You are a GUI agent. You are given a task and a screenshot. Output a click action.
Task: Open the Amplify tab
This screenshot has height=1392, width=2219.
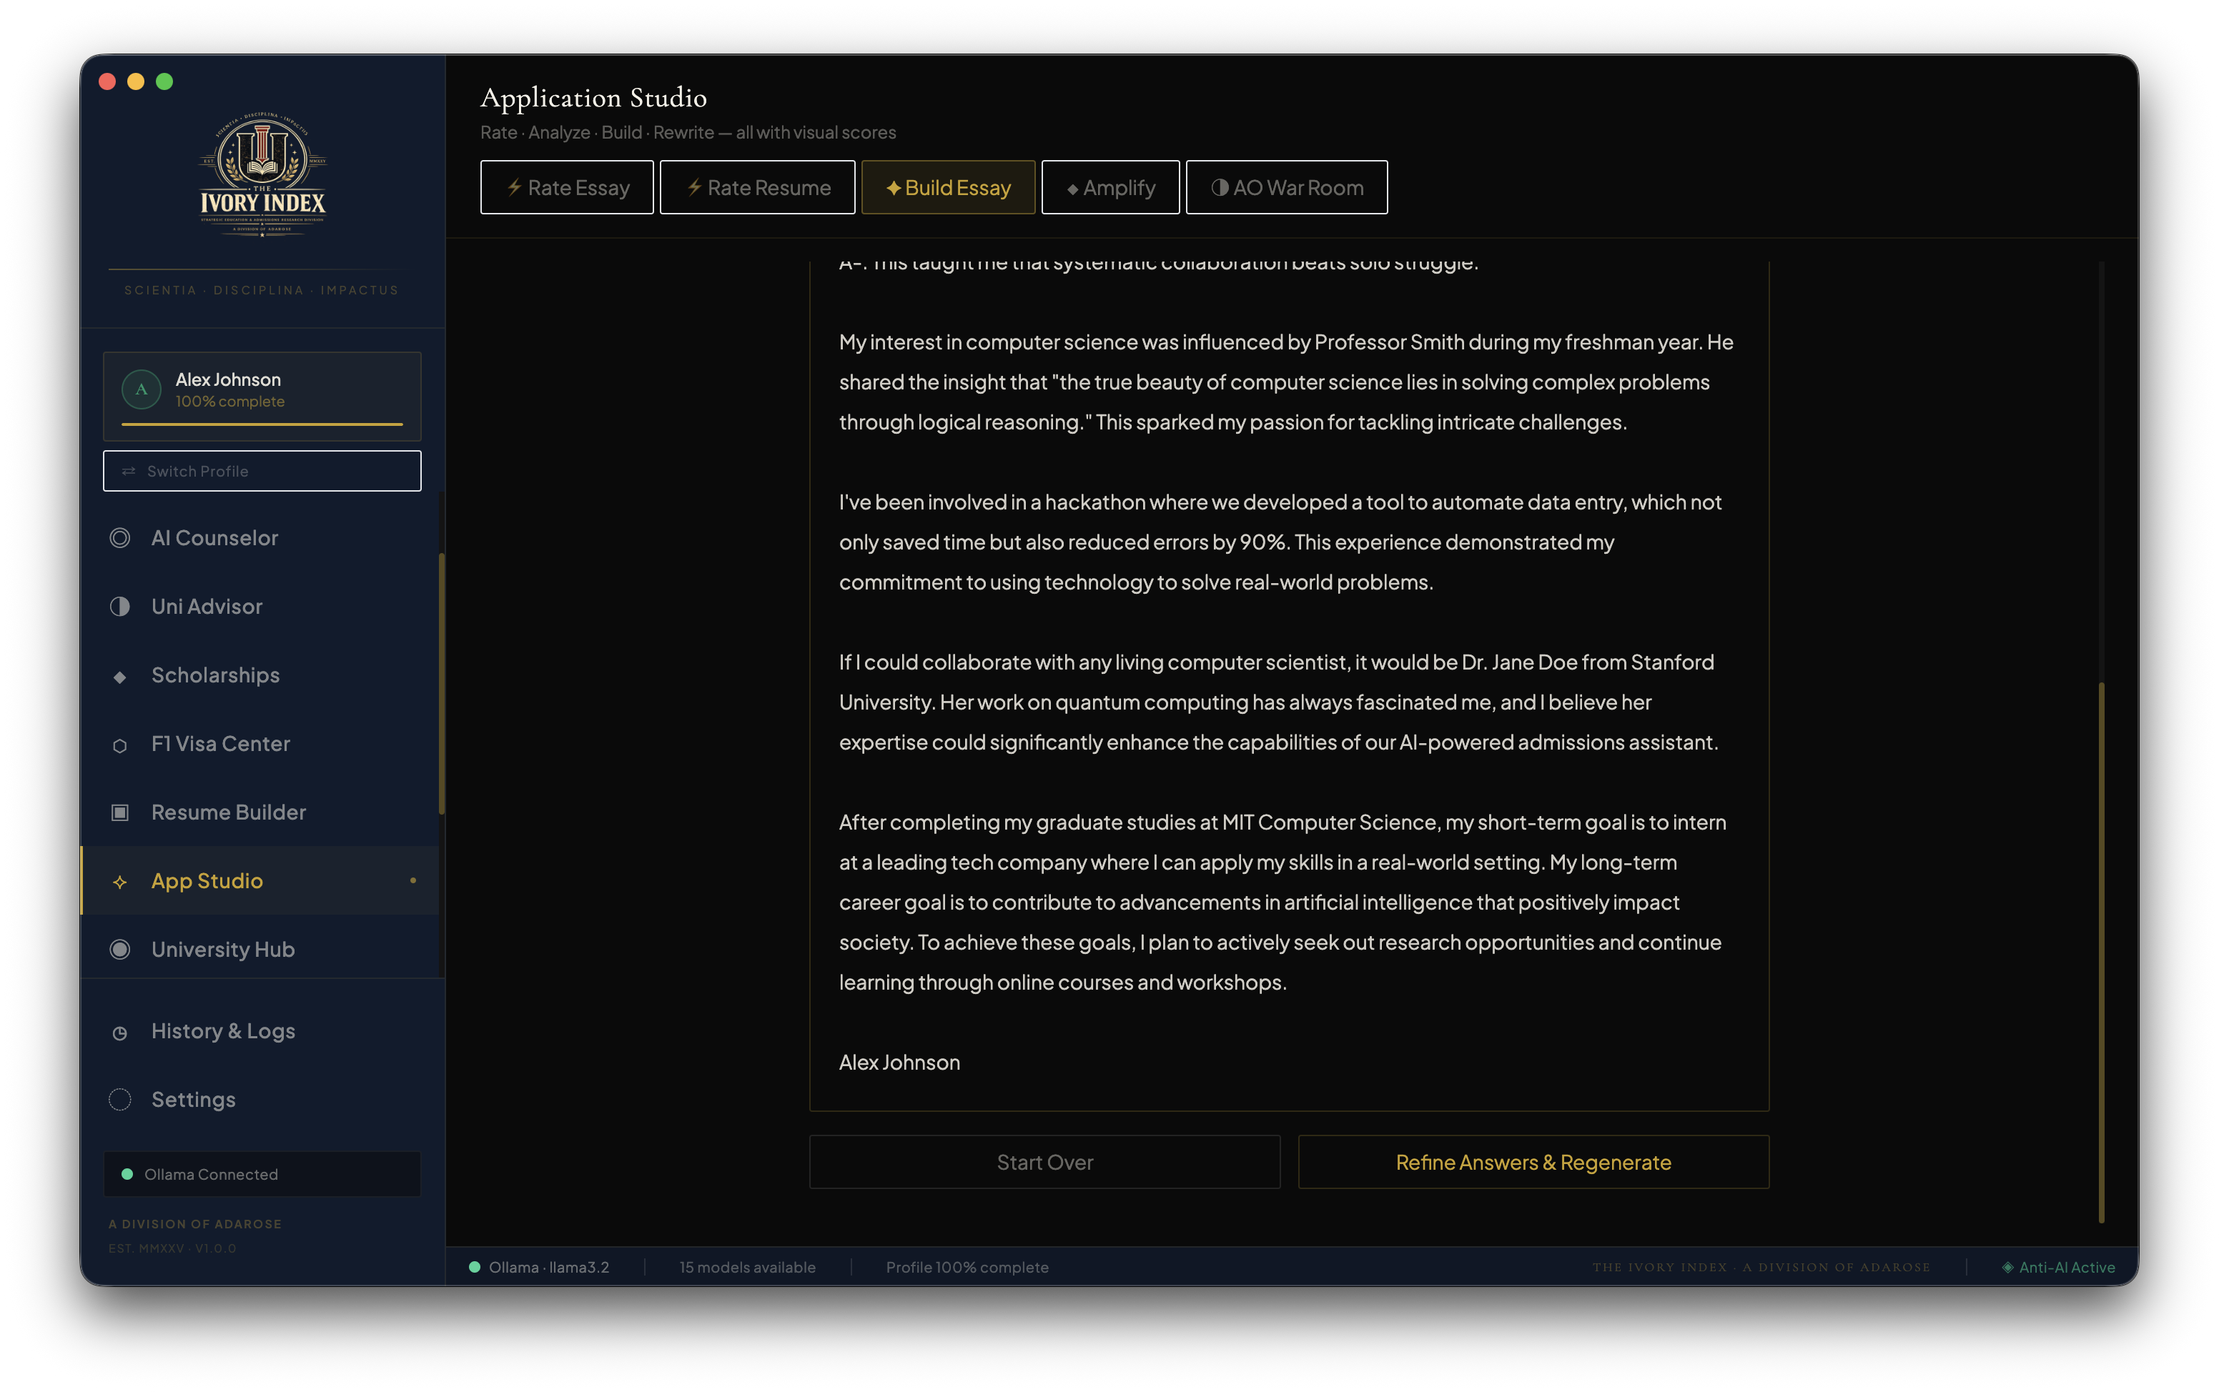pos(1110,187)
